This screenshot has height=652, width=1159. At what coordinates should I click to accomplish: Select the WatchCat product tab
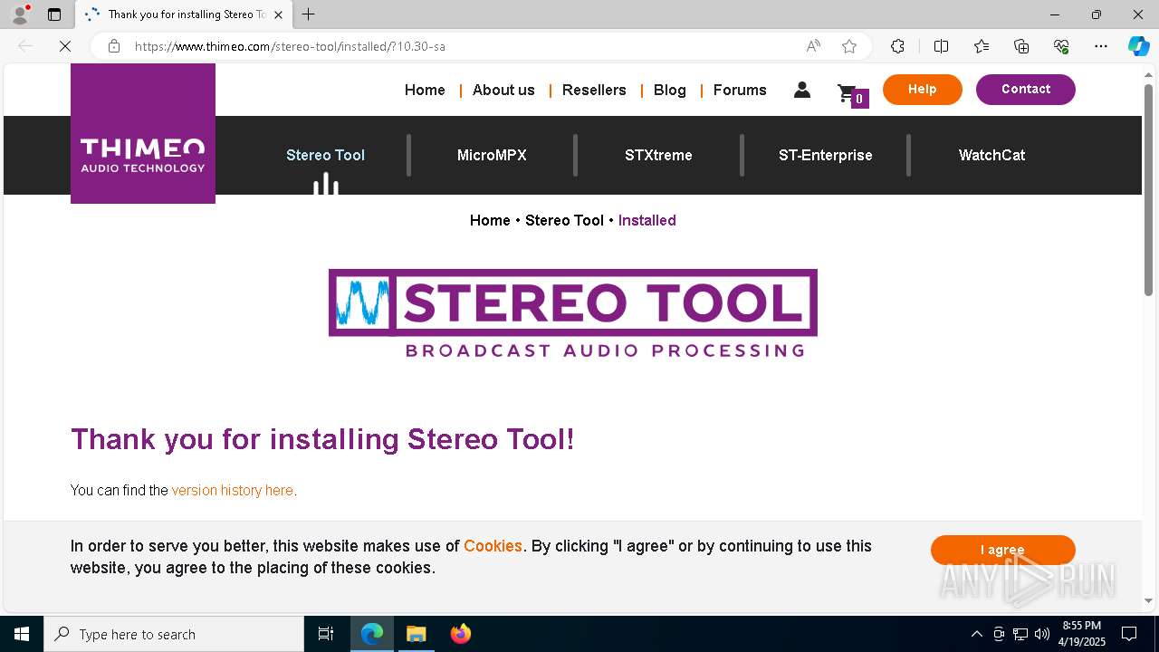tap(991, 155)
